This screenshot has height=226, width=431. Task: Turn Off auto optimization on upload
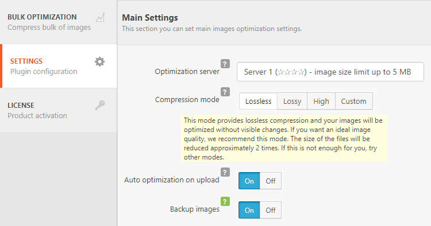271,181
